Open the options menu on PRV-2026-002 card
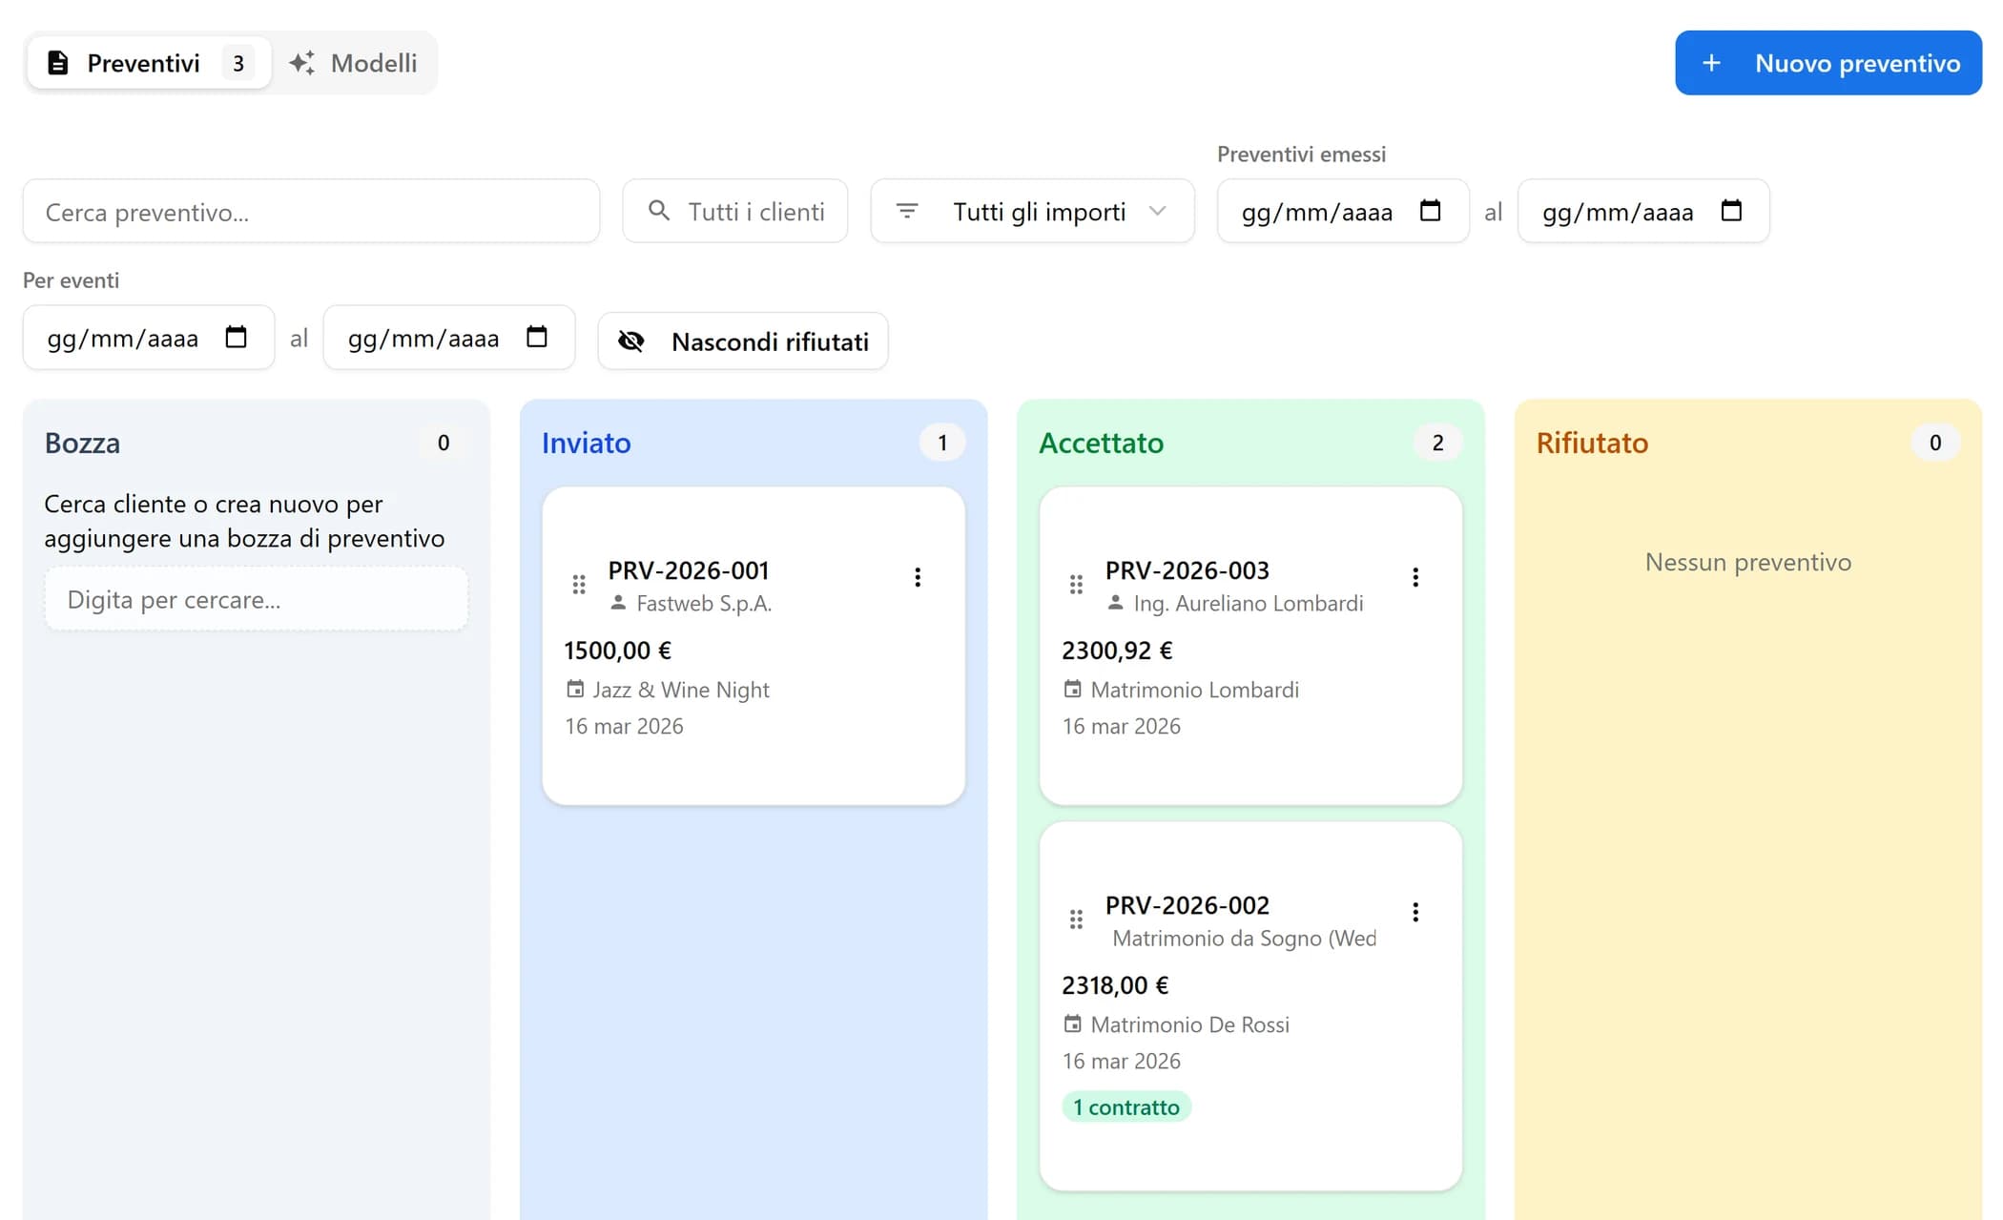 [x=1414, y=911]
